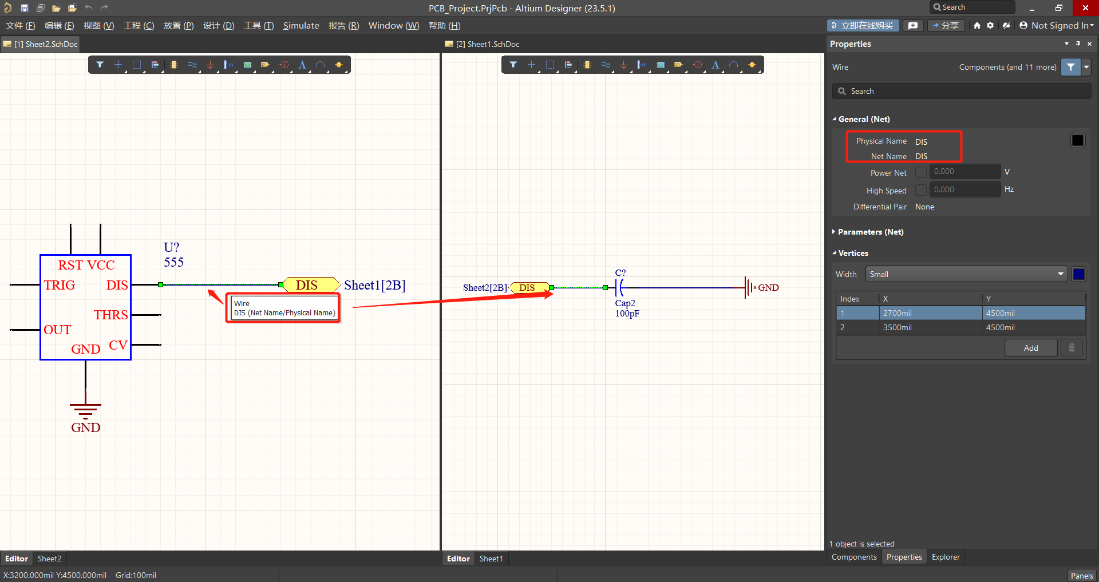Image resolution: width=1099 pixels, height=582 pixels.
Task: Collapse the Vertices section
Action: click(x=852, y=253)
